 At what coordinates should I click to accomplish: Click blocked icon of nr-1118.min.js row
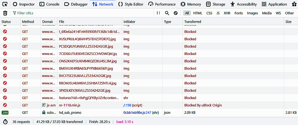[x=5, y=105]
